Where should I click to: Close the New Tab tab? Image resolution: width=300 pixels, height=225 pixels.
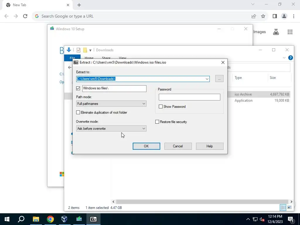(68, 5)
